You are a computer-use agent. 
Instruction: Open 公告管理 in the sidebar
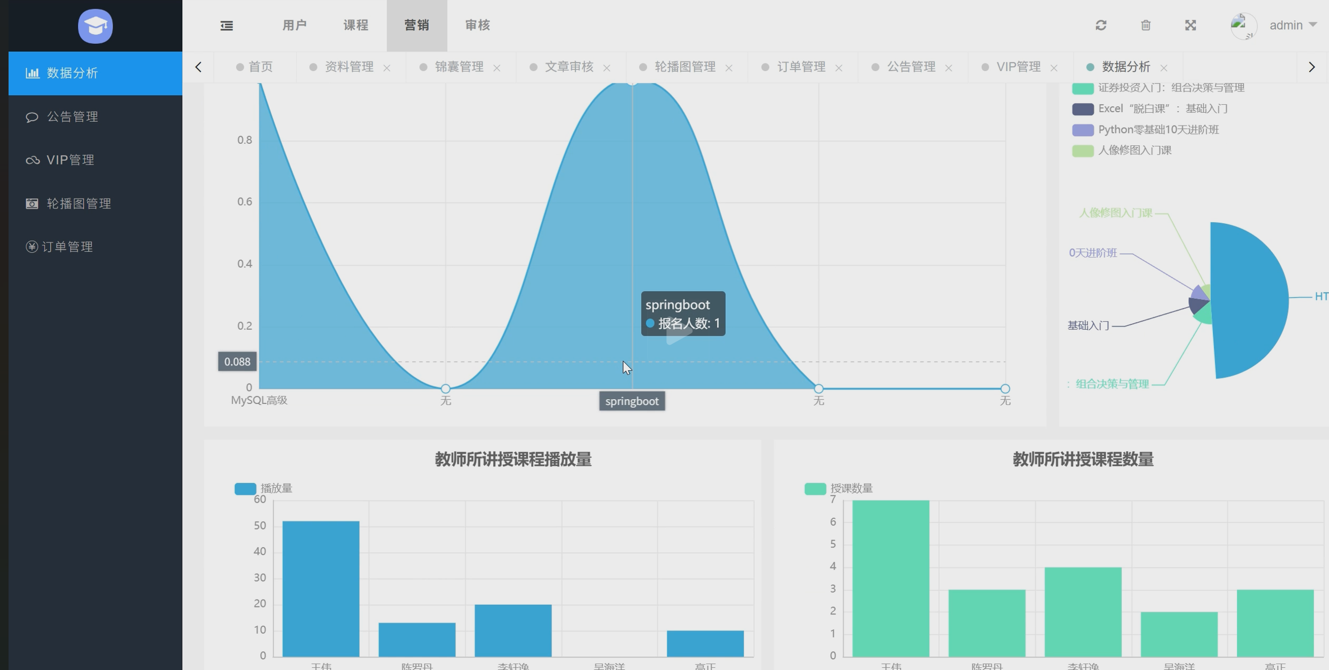[x=72, y=116]
